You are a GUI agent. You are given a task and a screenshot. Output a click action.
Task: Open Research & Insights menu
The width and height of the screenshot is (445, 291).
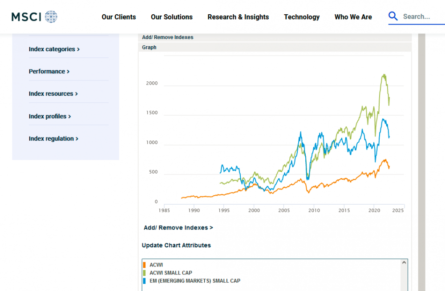238,17
